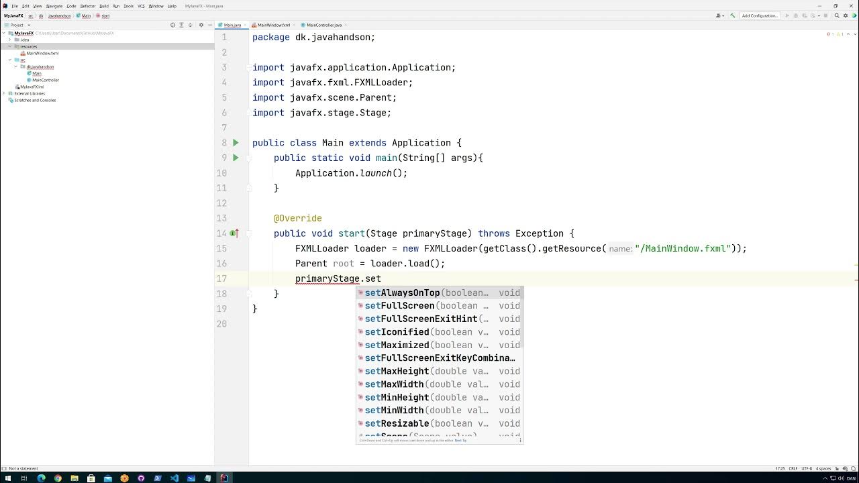Select setFullScreenExitHint completion suggestion

click(x=440, y=319)
